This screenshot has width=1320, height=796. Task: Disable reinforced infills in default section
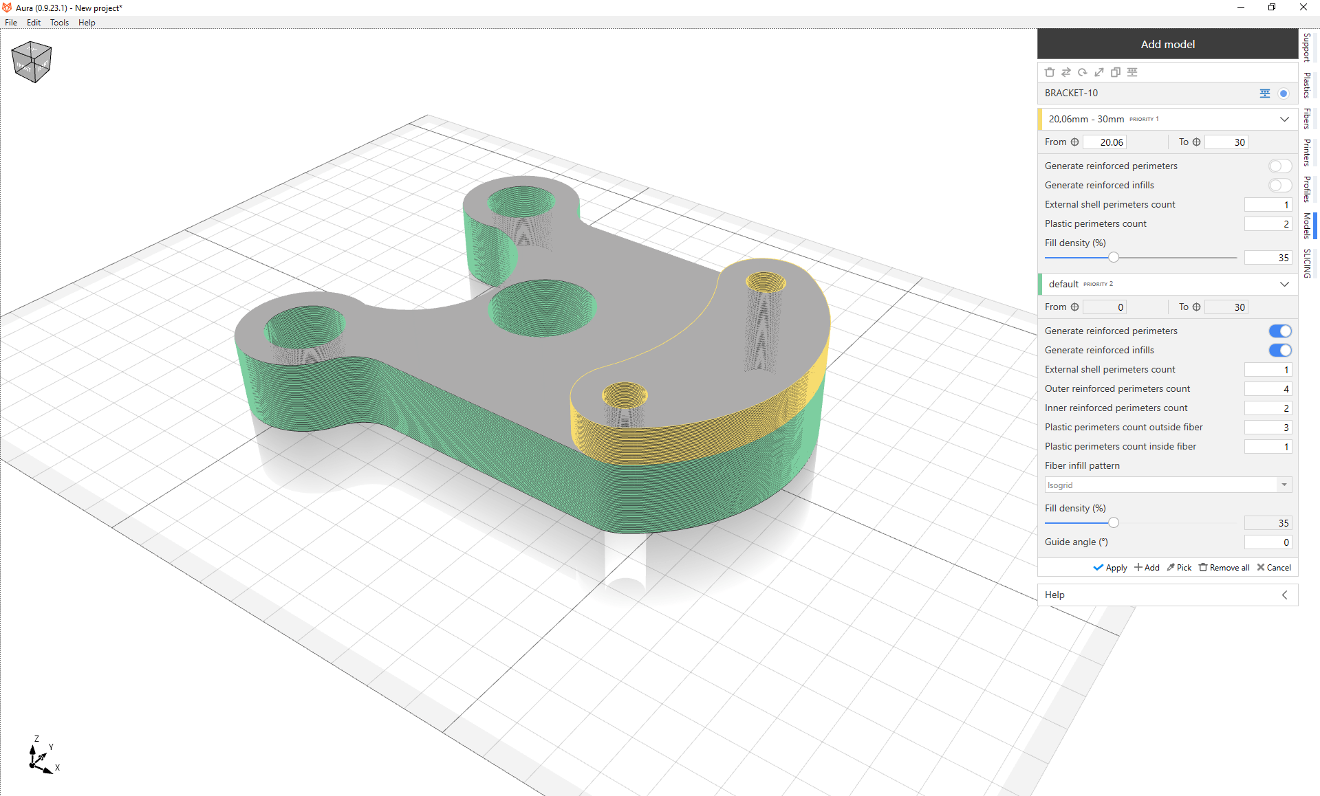[1280, 351]
